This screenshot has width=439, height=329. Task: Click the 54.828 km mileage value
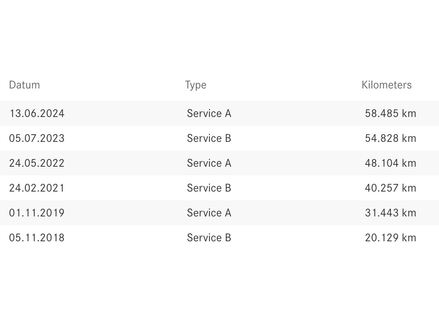point(390,138)
